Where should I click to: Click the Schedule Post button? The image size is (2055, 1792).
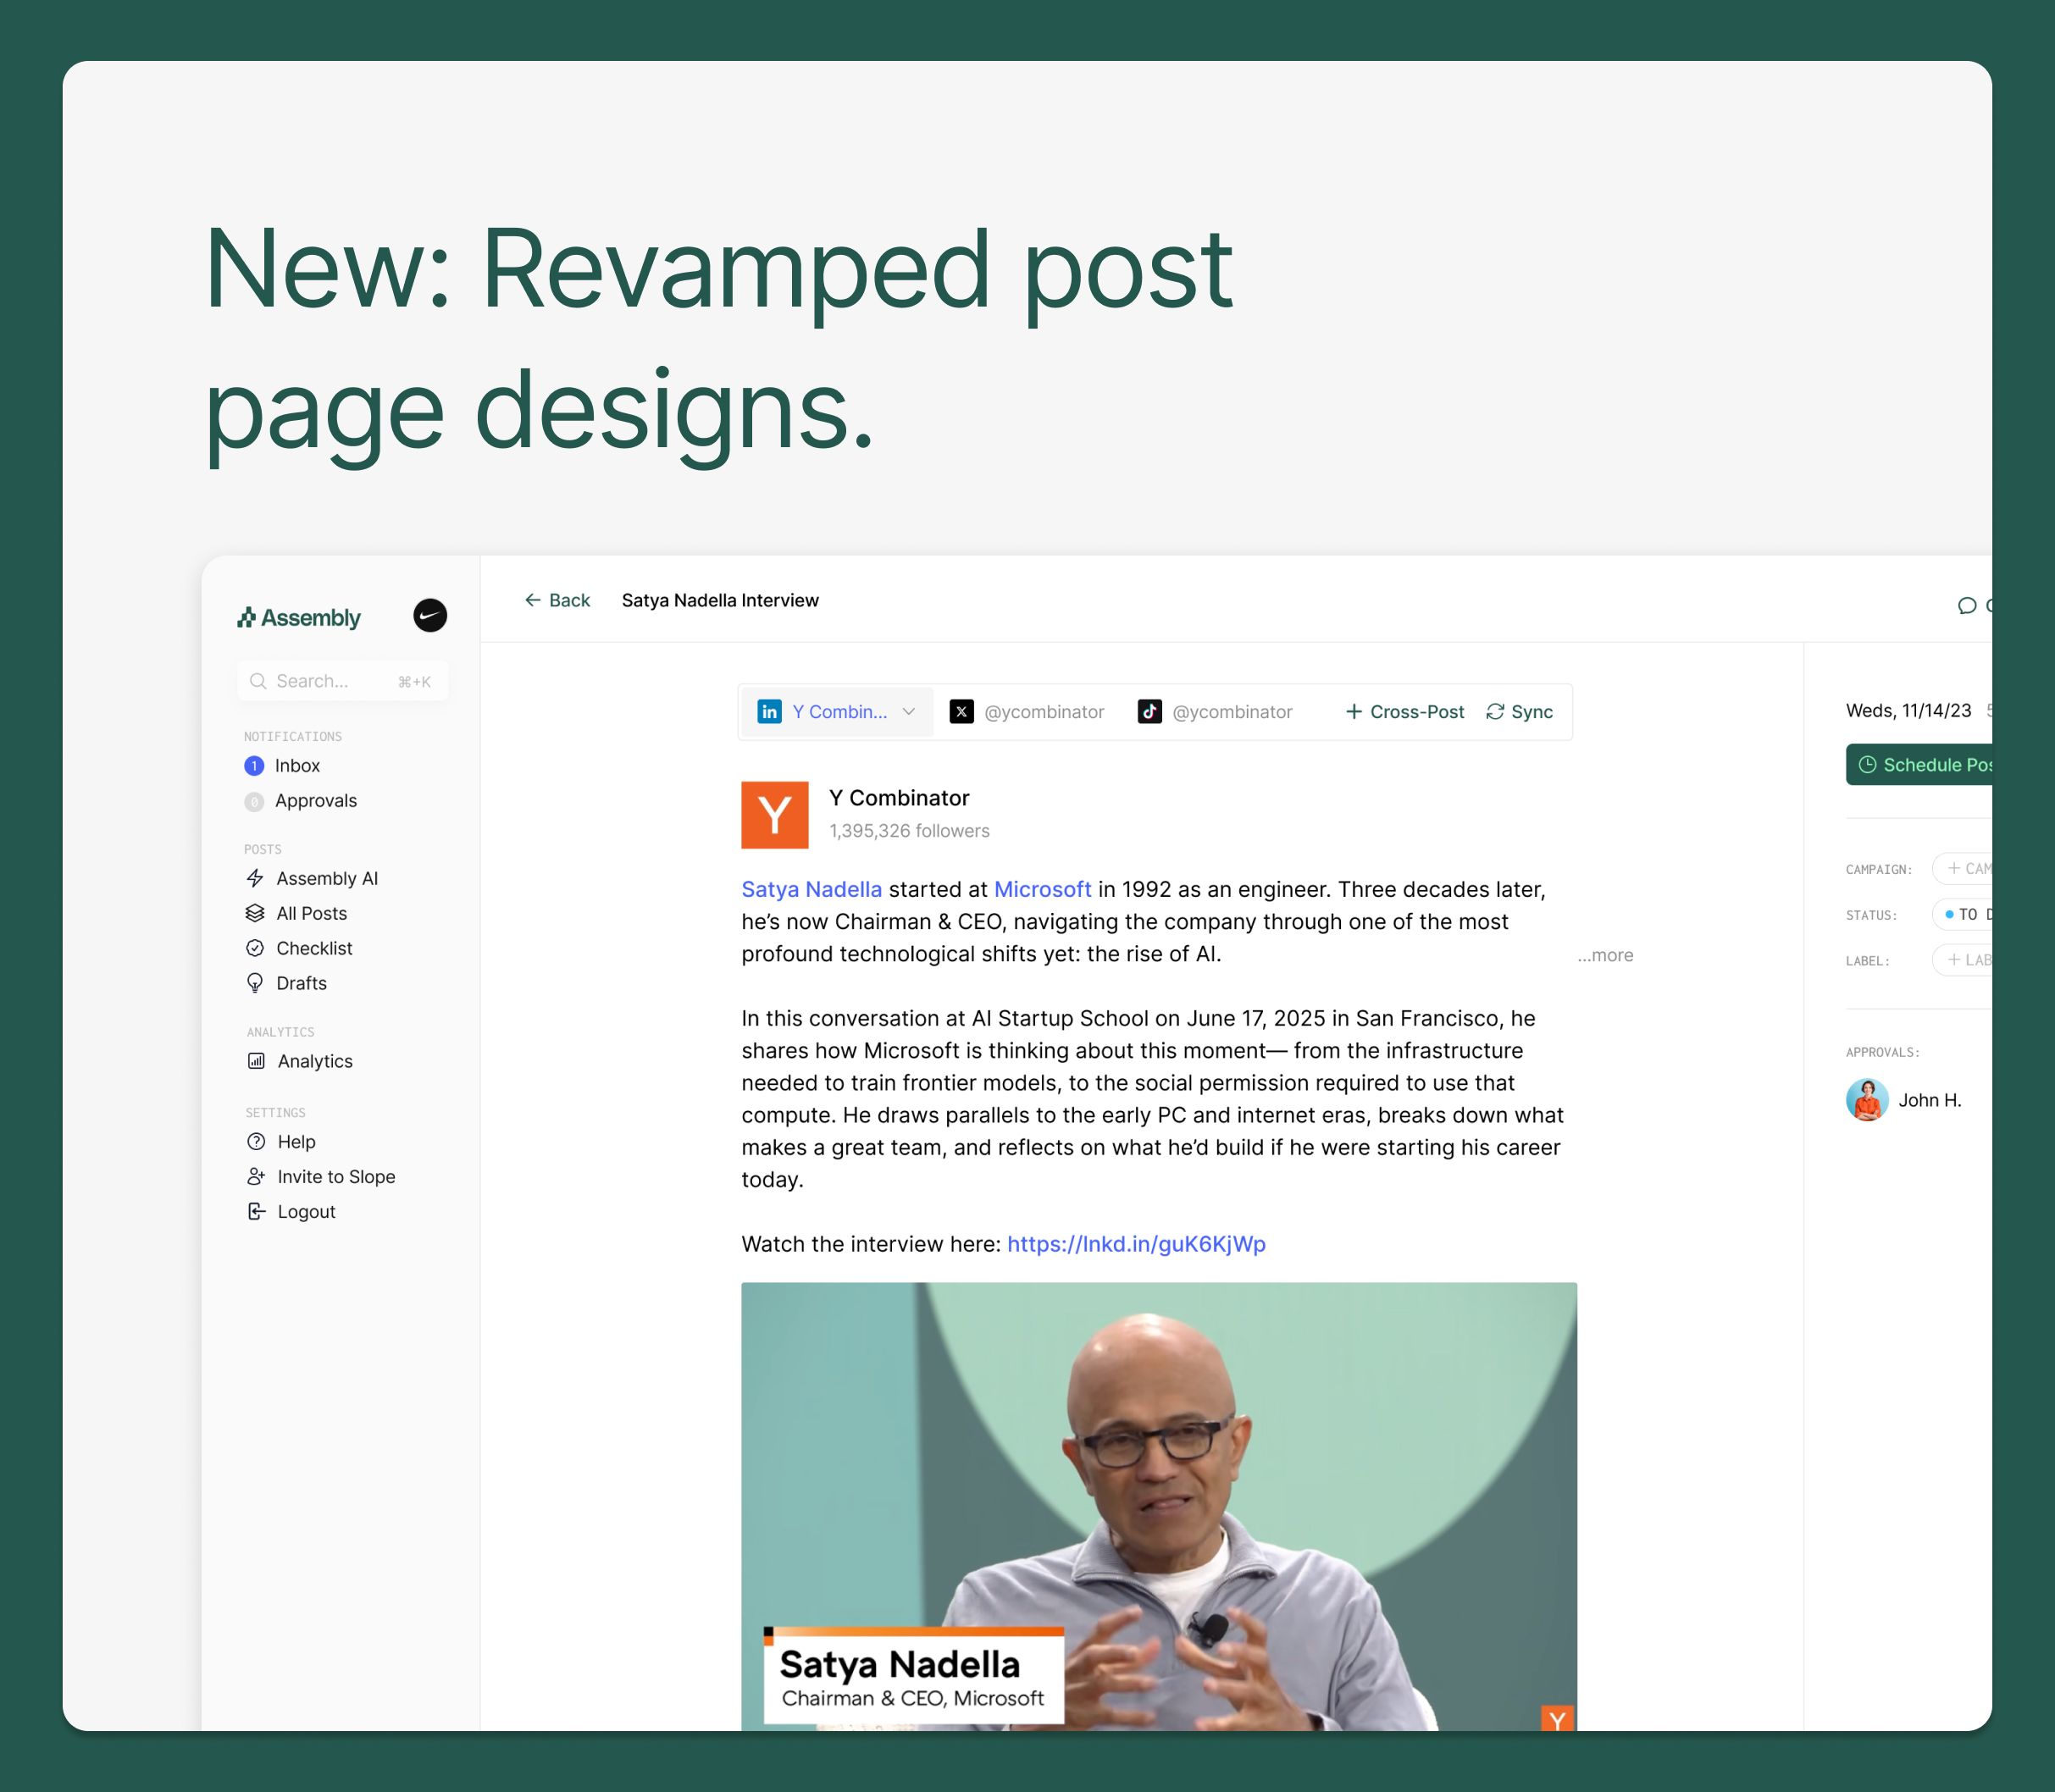[x=1919, y=765]
